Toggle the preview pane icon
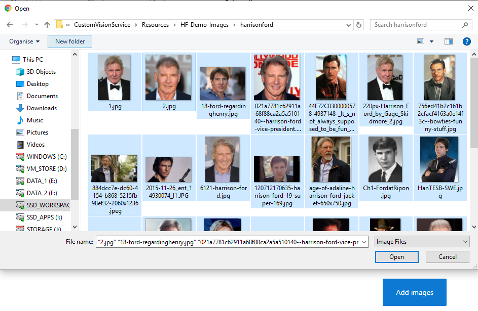Screen dimensions: 478x311 tap(448, 41)
